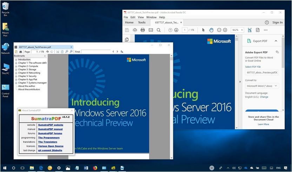Click the email envelope icon in Acrobat
This screenshot has height=172, width=292.
pos(151,30)
